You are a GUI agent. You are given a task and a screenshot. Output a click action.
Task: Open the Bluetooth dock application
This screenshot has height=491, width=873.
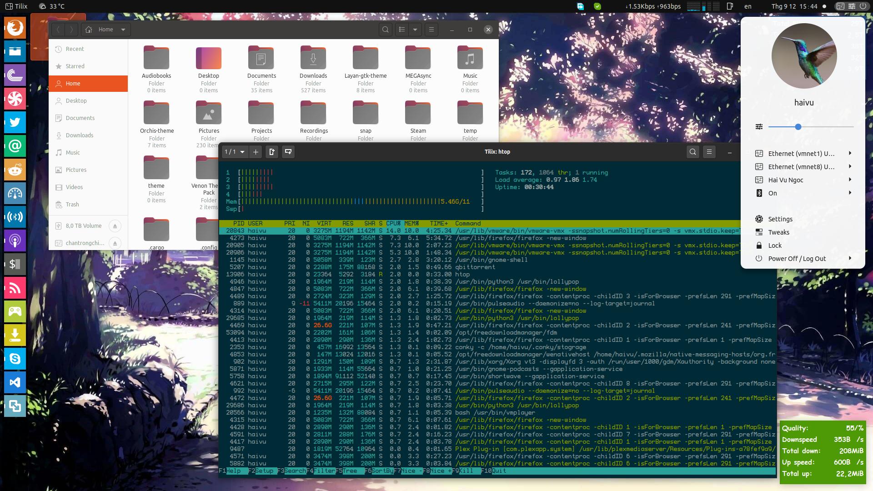[x=15, y=217]
